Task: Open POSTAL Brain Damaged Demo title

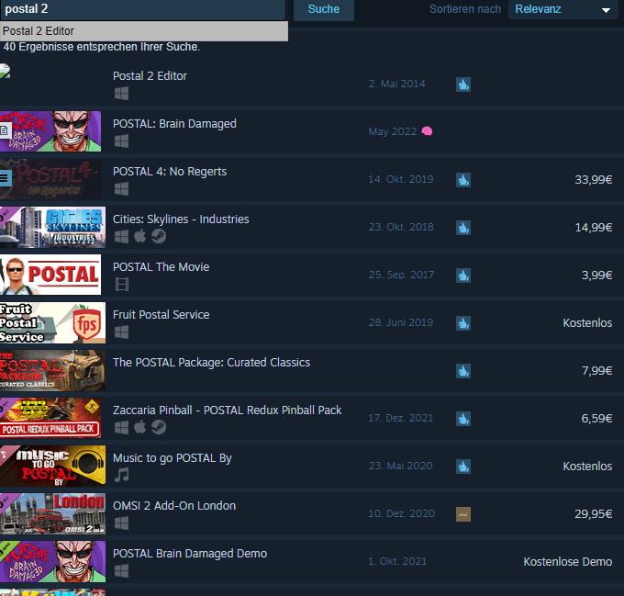Action: (190, 554)
